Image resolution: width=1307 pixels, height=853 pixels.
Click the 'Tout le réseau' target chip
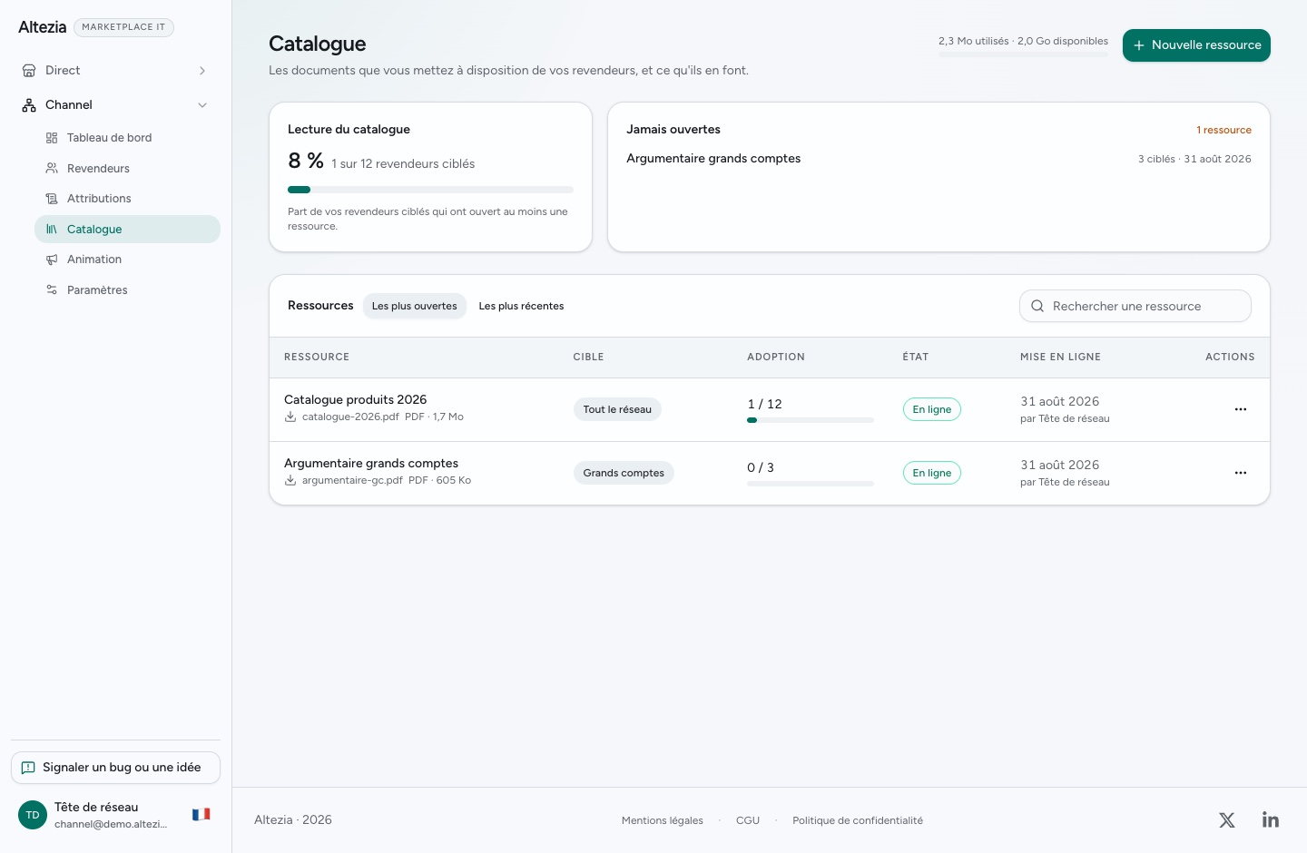click(x=617, y=409)
